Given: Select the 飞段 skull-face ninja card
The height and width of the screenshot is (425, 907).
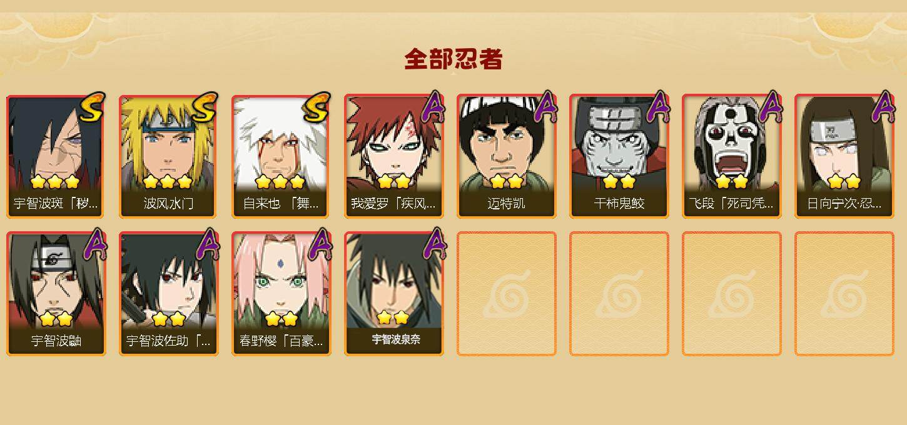Looking at the screenshot, I should tap(732, 156).
